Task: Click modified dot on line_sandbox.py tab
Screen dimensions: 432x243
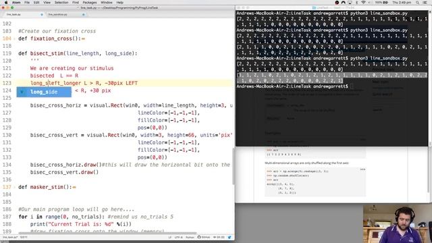Action: [x=84, y=14]
